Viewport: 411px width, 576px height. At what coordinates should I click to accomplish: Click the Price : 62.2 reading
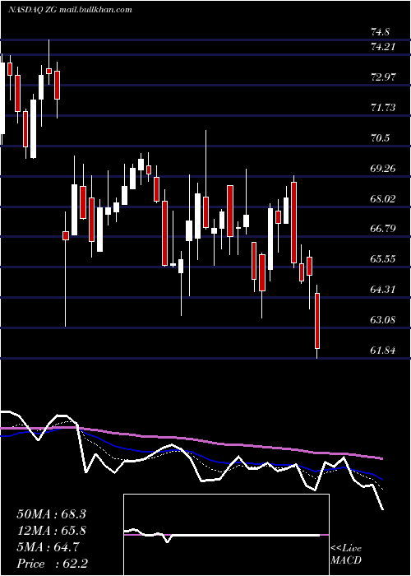tap(52, 564)
